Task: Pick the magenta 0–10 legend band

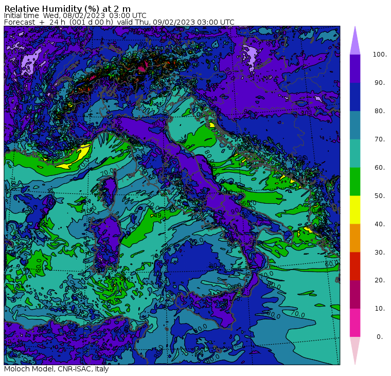Action: 355,323
